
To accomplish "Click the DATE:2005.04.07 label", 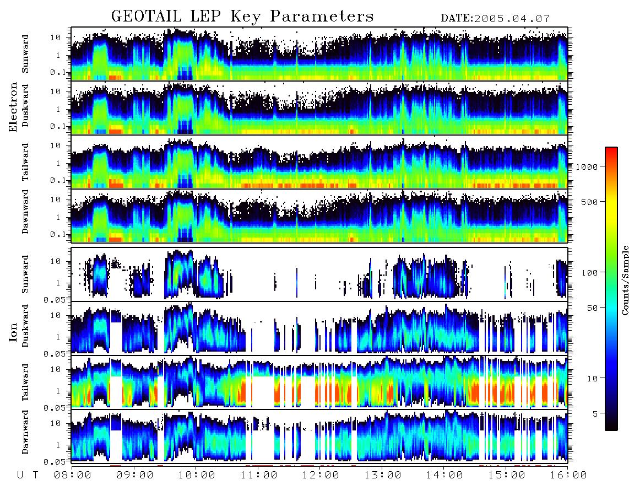I will point(495,19).
